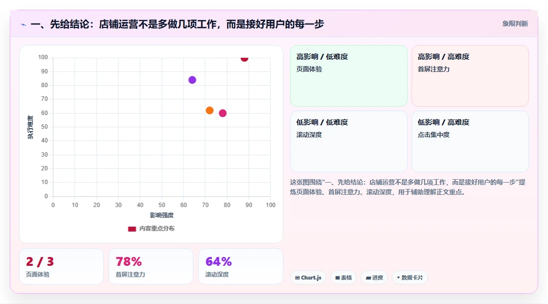The image size is (548, 304).
Task: Click the 影响强度 x-axis label
Action: click(x=162, y=215)
